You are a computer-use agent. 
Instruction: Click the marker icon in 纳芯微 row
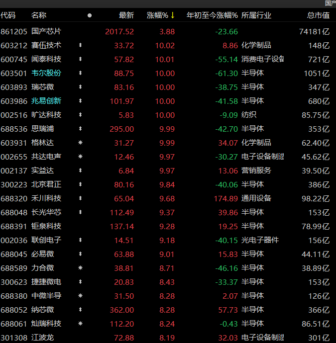pyautogui.click(x=80, y=310)
